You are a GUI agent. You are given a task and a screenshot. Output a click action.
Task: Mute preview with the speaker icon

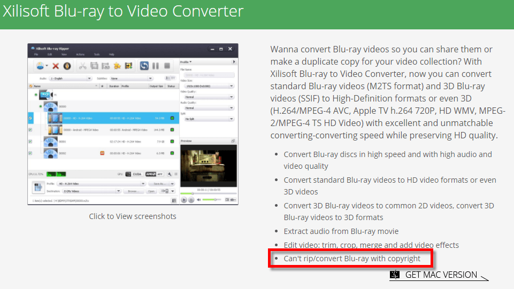[198, 200]
